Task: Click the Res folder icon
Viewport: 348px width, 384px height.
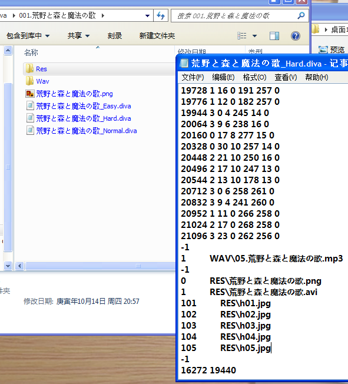Action: (29, 69)
